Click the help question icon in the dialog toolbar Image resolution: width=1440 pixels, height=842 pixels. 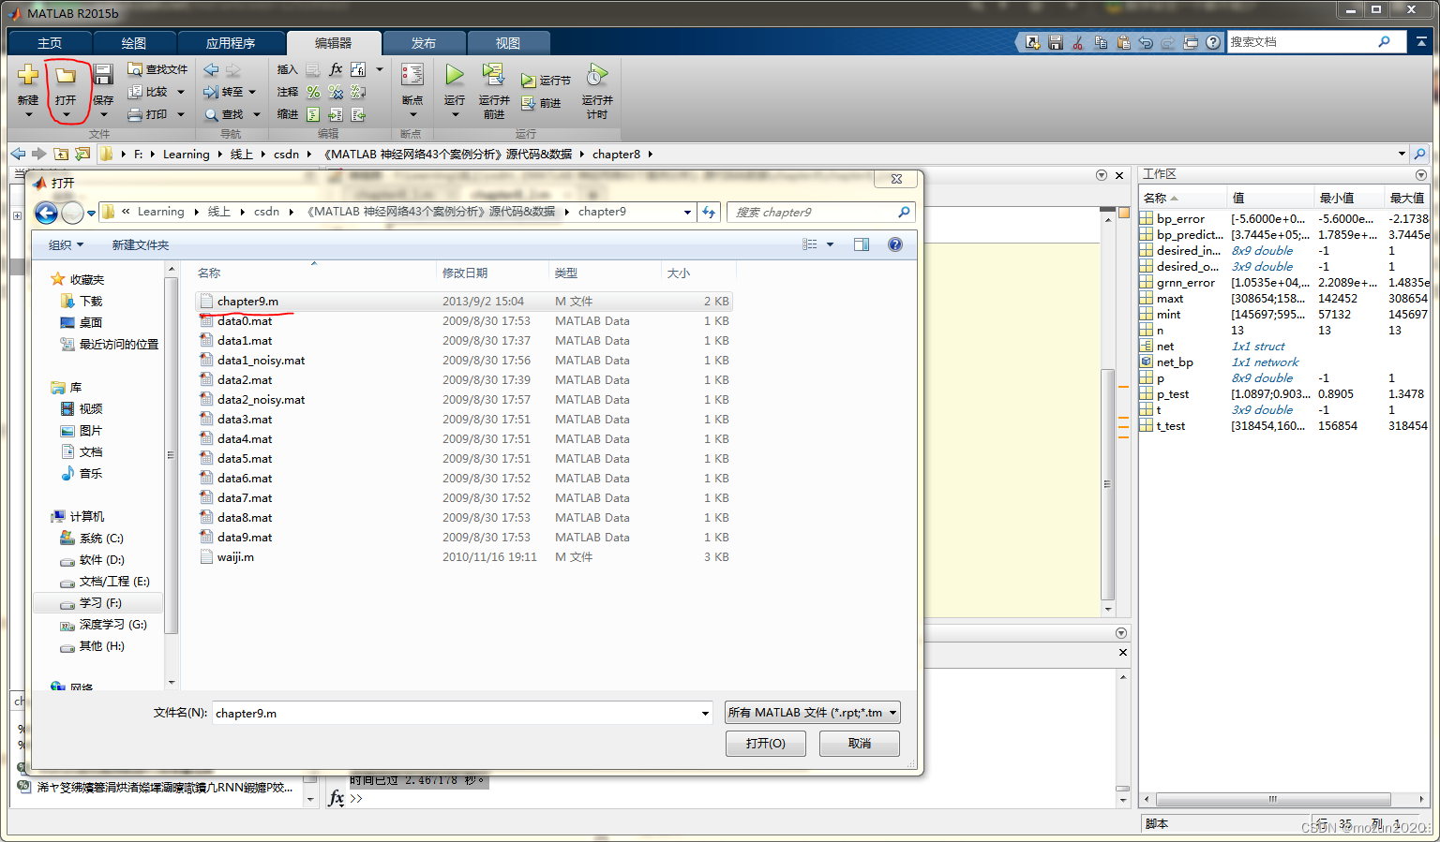pyautogui.click(x=895, y=244)
